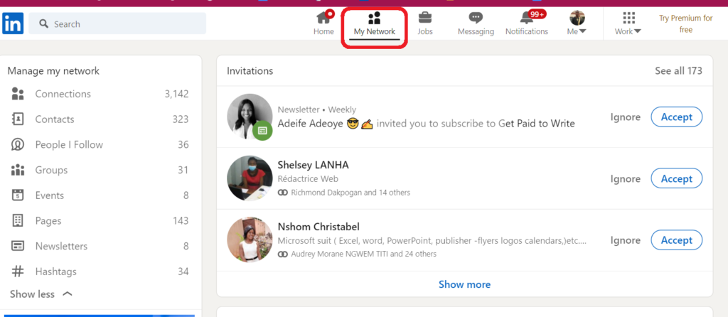The image size is (728, 317).
Task: Open the Me profile dropdown
Action: (x=577, y=23)
